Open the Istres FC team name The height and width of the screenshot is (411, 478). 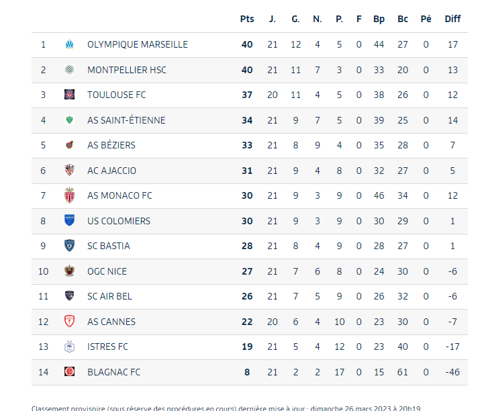(107, 347)
